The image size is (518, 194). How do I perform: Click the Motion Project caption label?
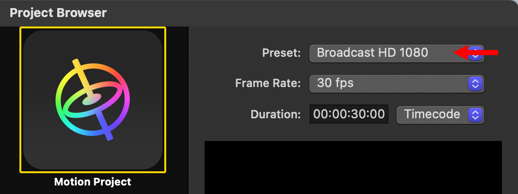pyautogui.click(x=93, y=182)
